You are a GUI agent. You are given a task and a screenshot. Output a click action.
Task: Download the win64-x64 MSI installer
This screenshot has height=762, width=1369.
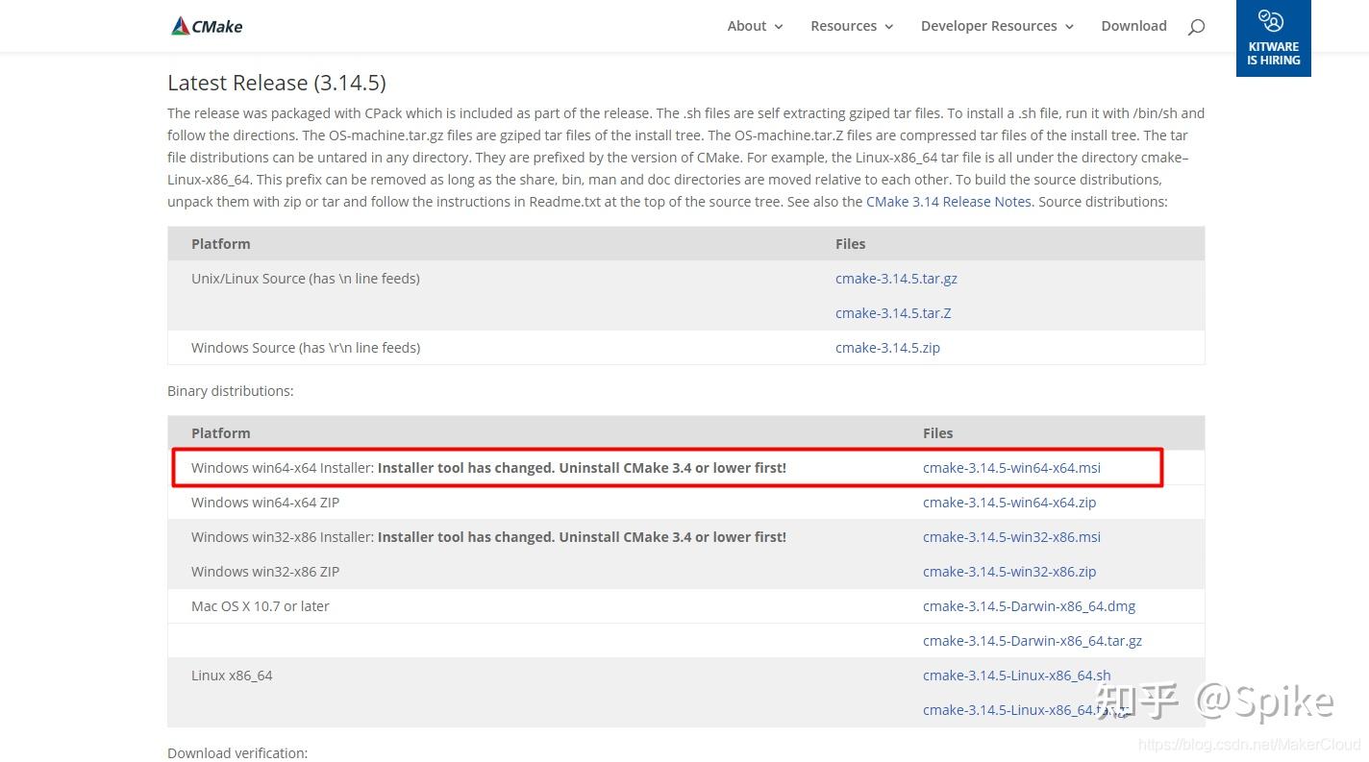pos(1011,468)
